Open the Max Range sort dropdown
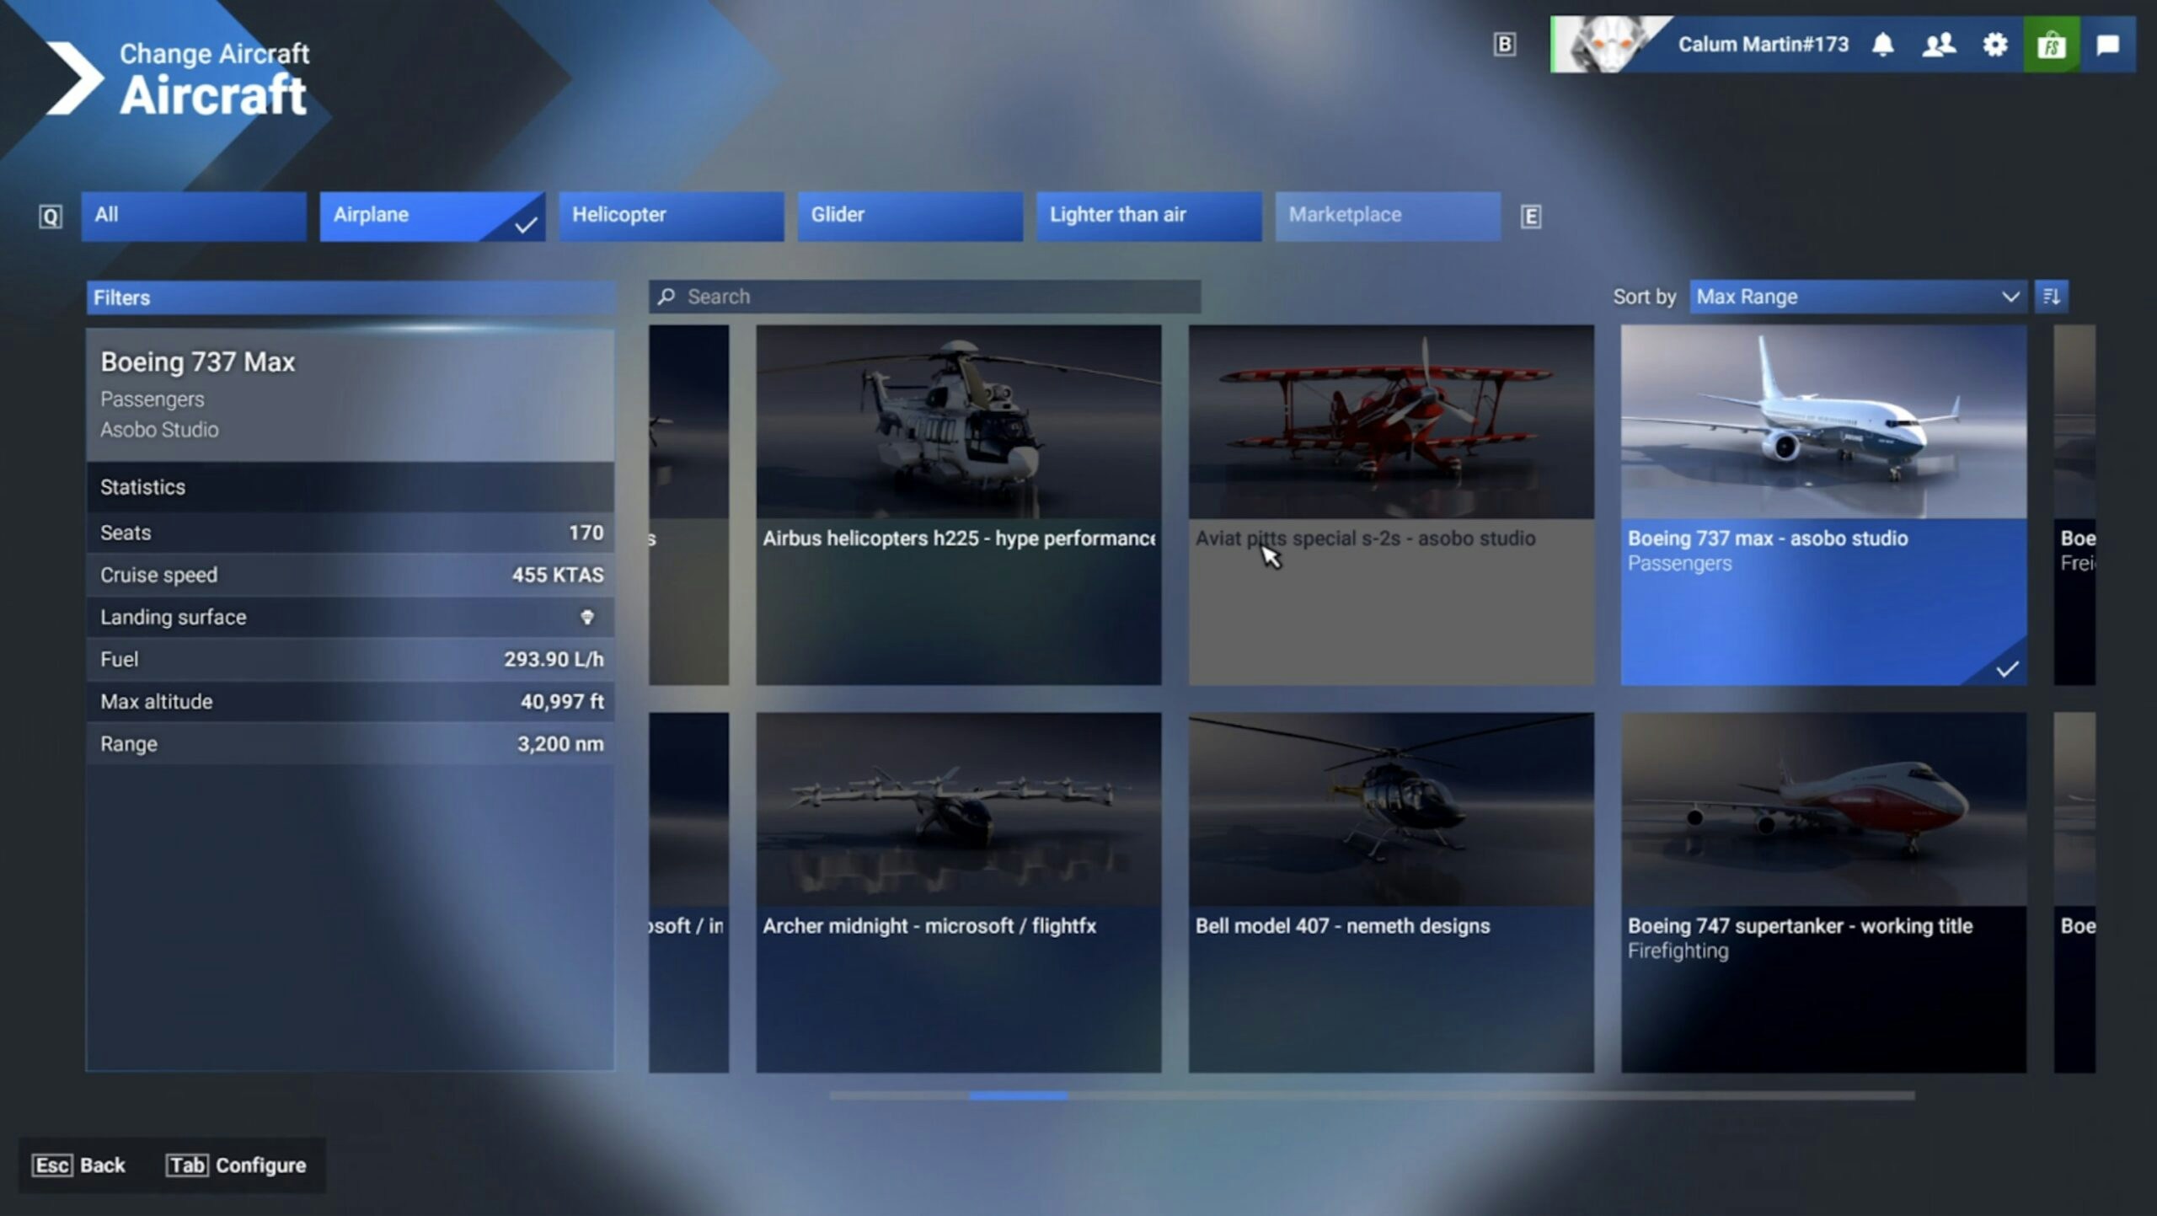This screenshot has height=1216, width=2157. pyautogui.click(x=1856, y=297)
